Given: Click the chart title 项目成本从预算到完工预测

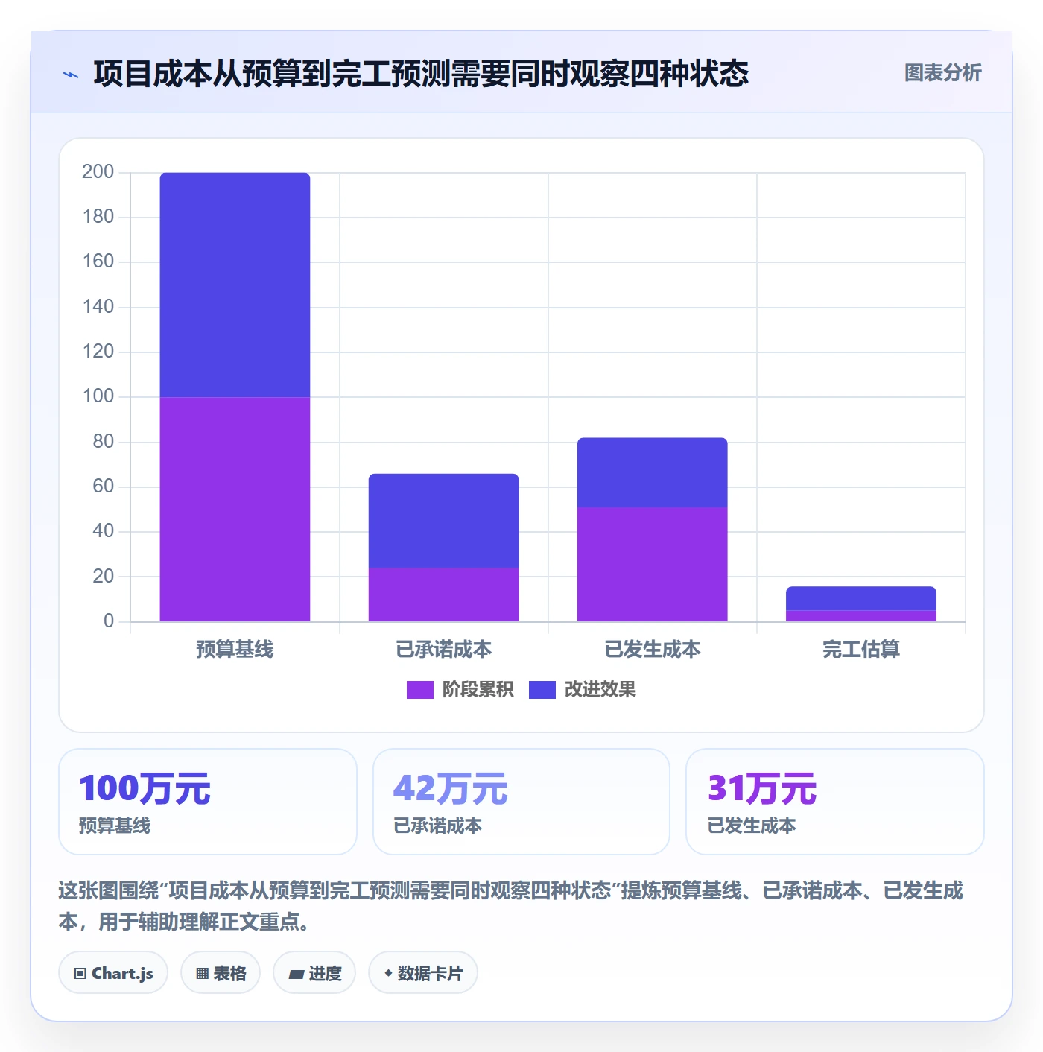Looking at the screenshot, I should click(421, 74).
